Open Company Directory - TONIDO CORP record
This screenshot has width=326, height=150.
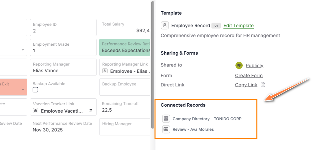point(207,119)
